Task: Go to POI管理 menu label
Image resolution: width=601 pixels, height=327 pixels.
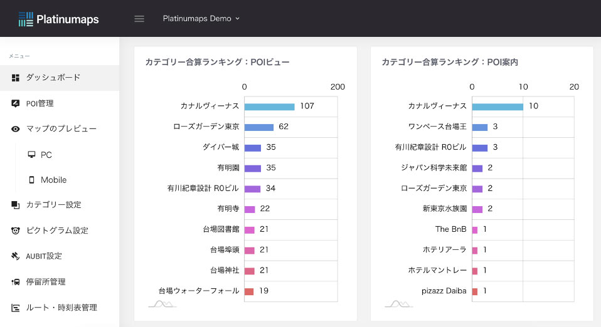Action: [40, 103]
